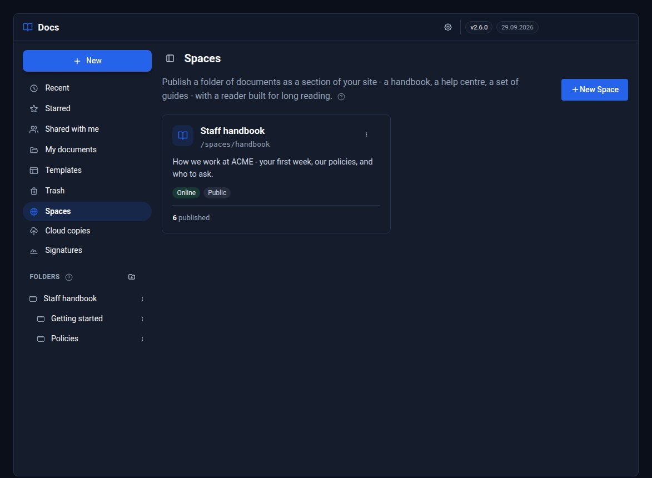Open the Templates section

[87, 171]
